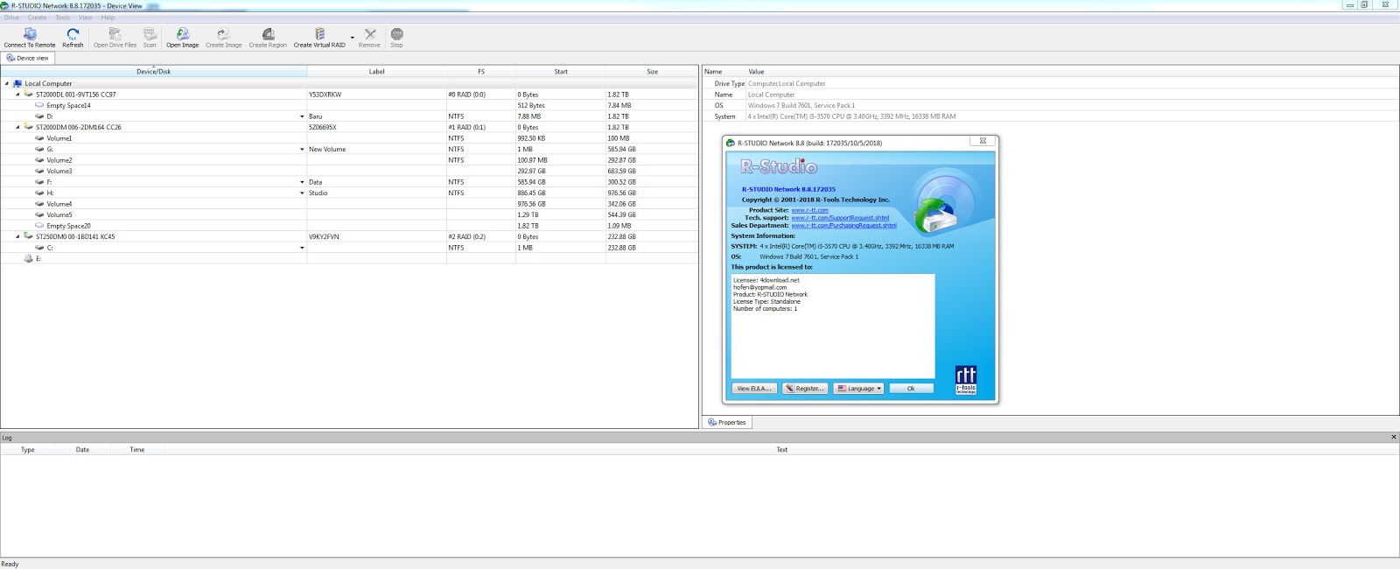Click the Log panel Type column header
This screenshot has width=1400, height=569.
pyautogui.click(x=28, y=450)
